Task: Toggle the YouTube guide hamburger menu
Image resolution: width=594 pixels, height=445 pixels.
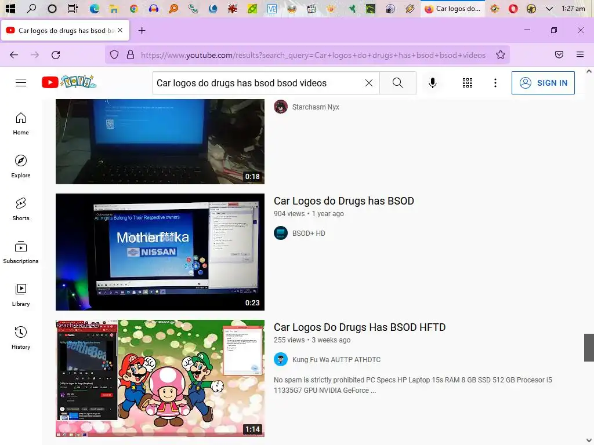Action: (21, 82)
